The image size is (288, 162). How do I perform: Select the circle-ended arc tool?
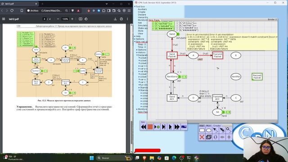[x=229, y=130]
